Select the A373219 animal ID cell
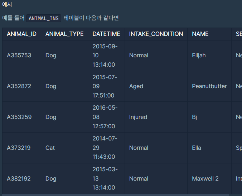242x196 pixels. tap(21, 148)
